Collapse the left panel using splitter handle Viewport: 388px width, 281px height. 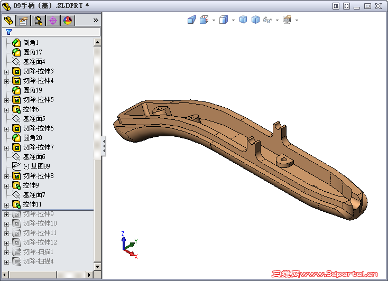(x=104, y=145)
